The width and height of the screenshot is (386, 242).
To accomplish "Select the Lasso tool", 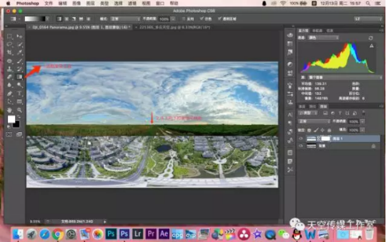I will click(x=10, y=44).
